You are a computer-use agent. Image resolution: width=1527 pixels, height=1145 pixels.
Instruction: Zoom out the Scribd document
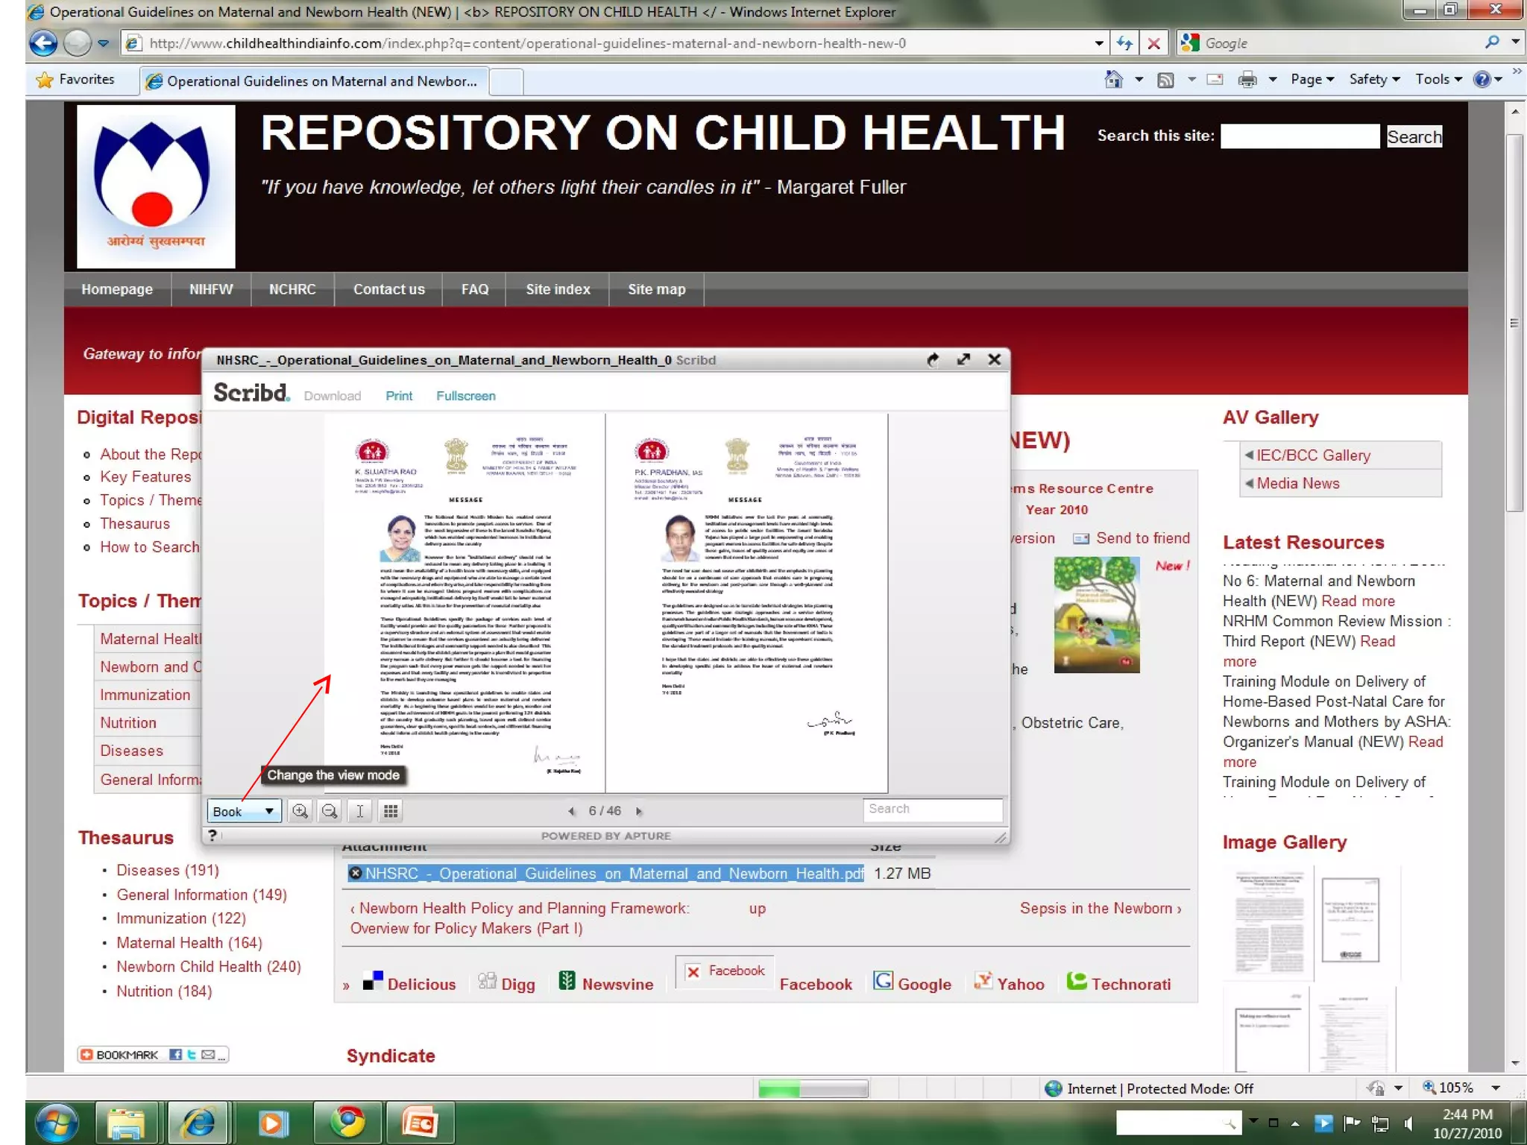point(329,811)
